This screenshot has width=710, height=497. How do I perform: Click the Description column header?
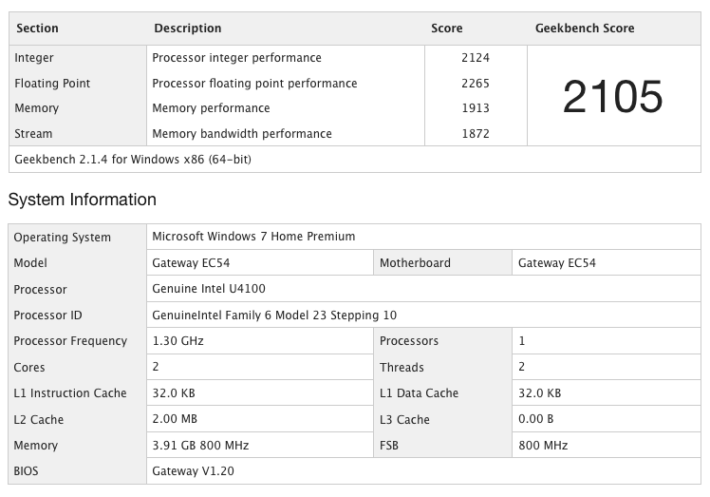click(188, 29)
